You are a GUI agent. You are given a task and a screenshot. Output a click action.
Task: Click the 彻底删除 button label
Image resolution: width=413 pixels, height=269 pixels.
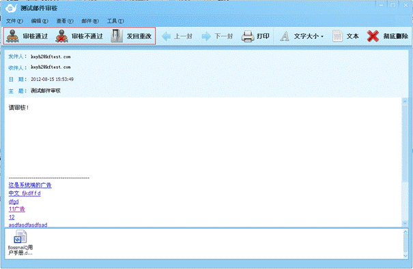[396, 36]
